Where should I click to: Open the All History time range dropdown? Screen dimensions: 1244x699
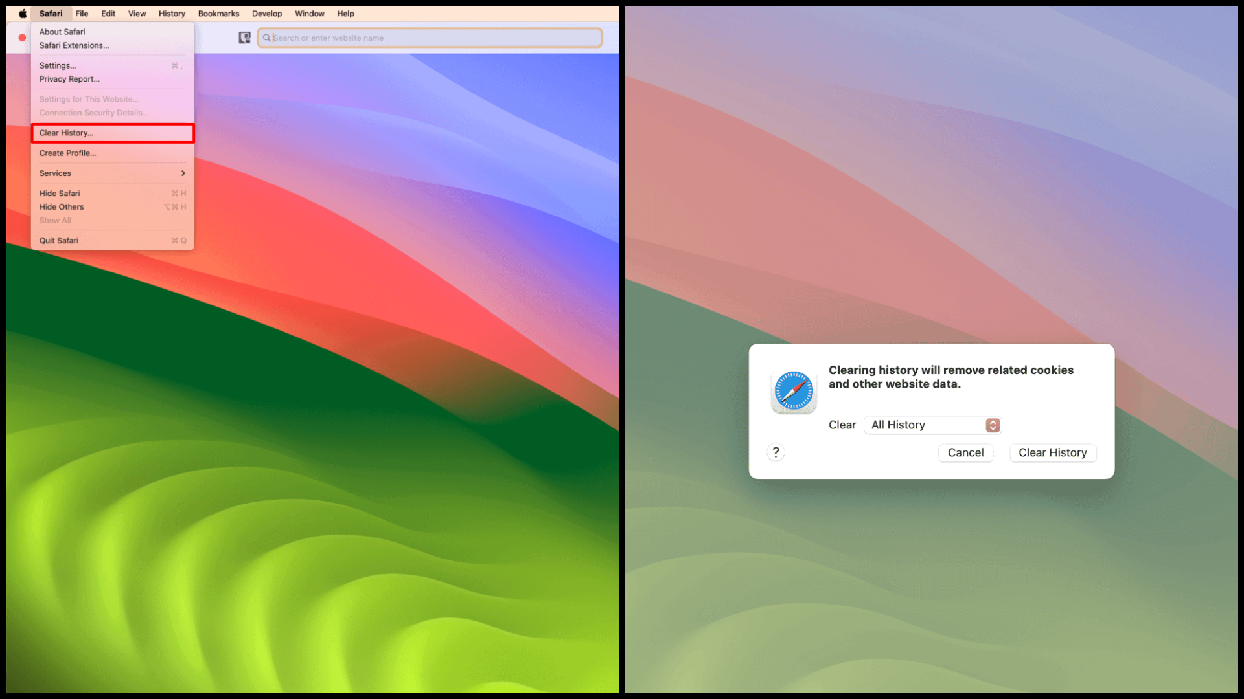927,425
